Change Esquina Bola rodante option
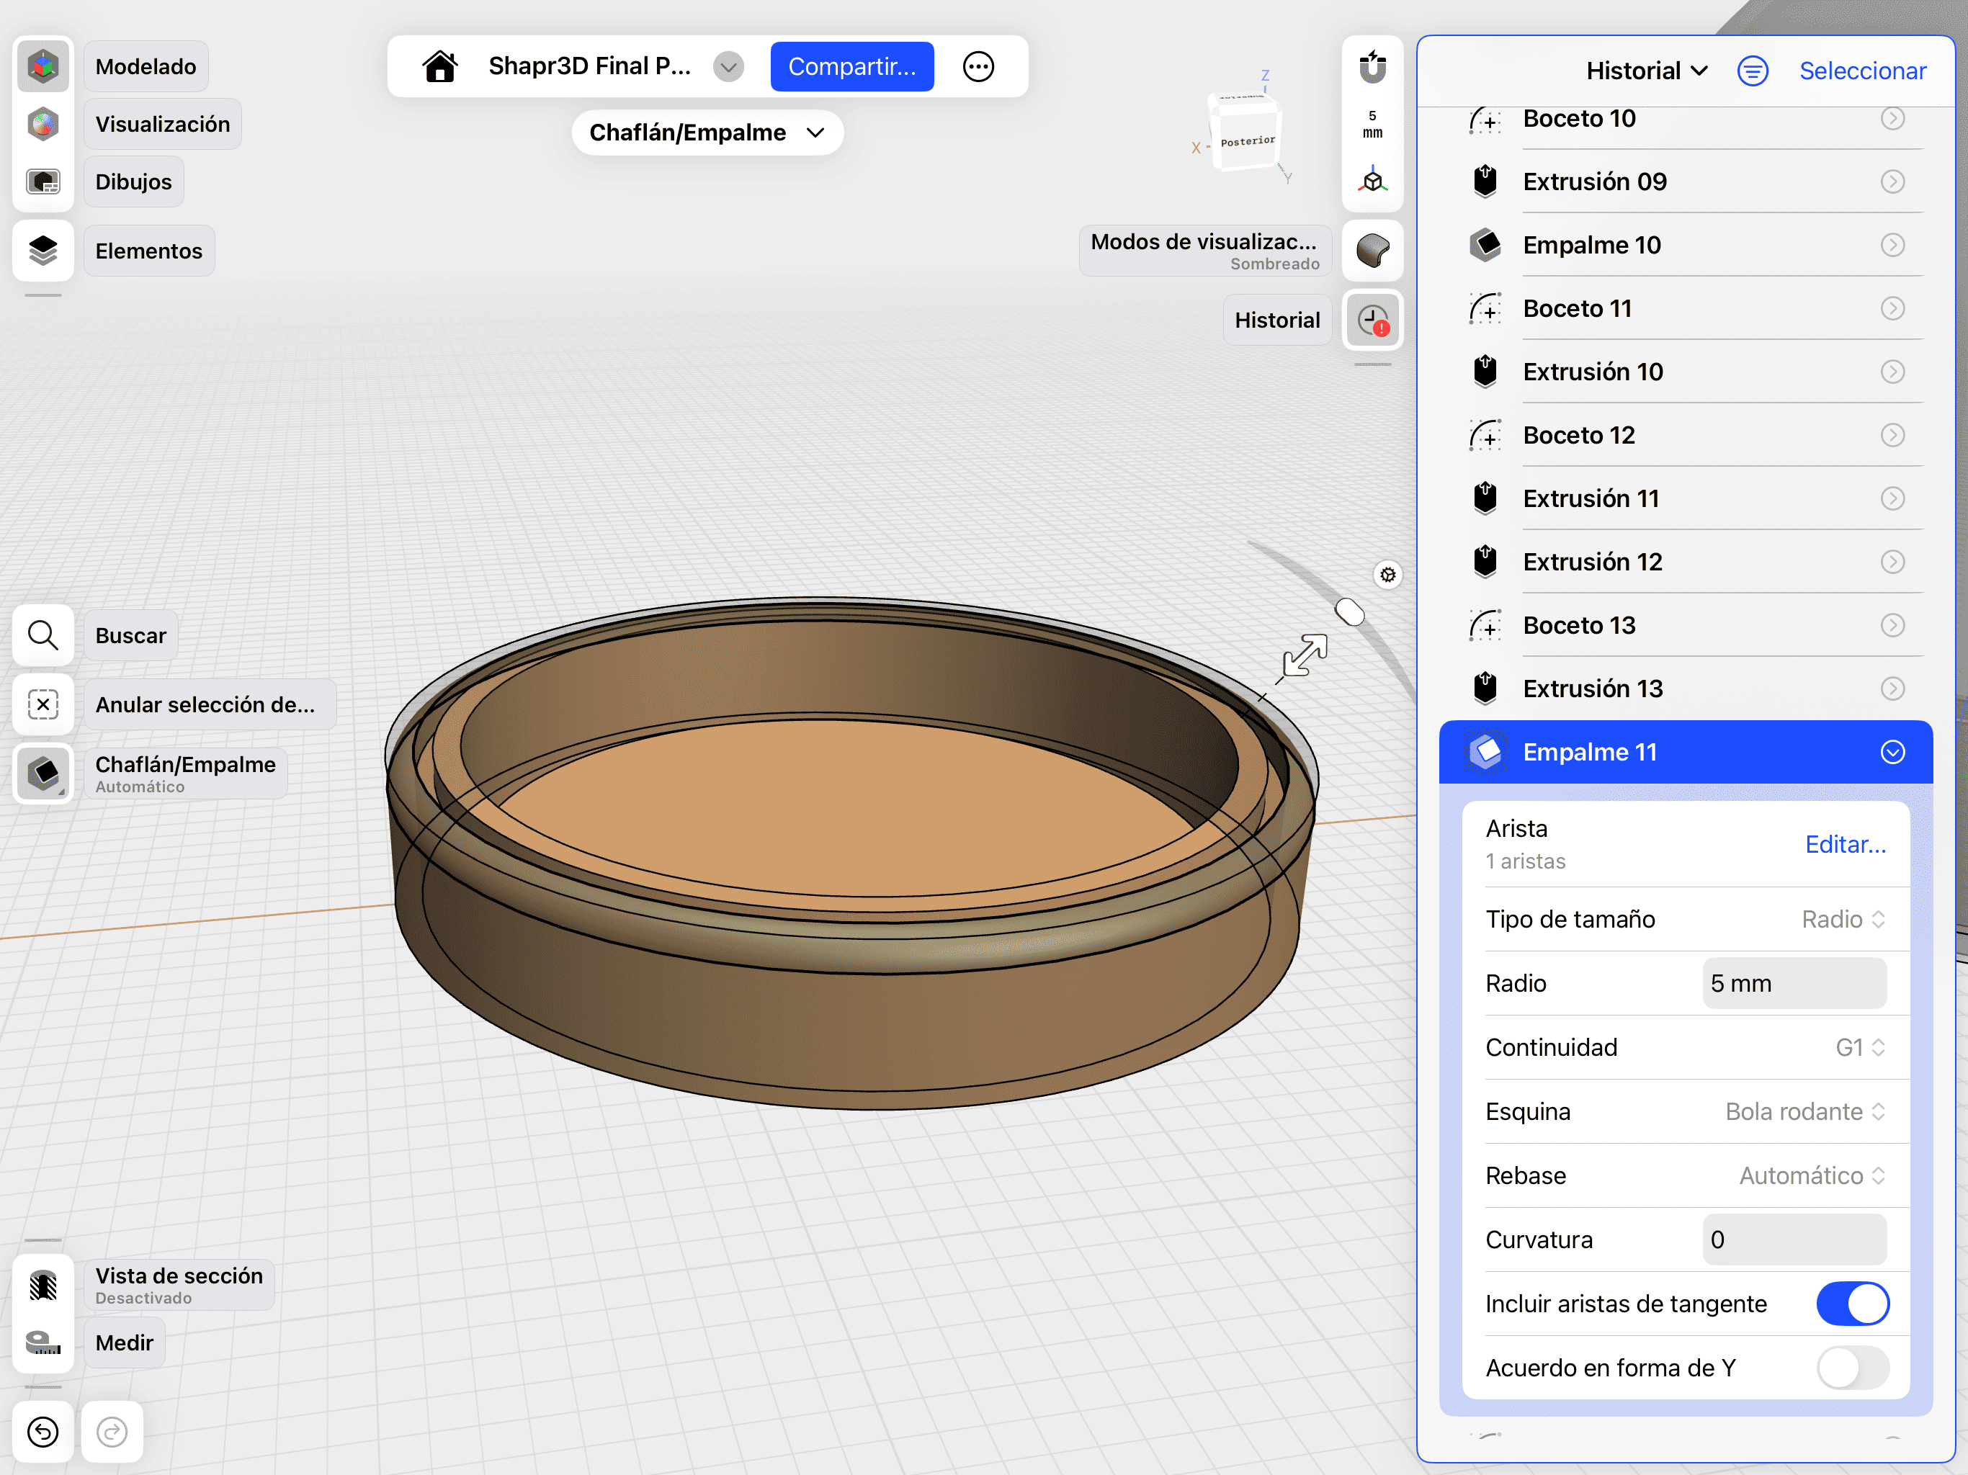1968x1475 pixels. (x=1804, y=1111)
